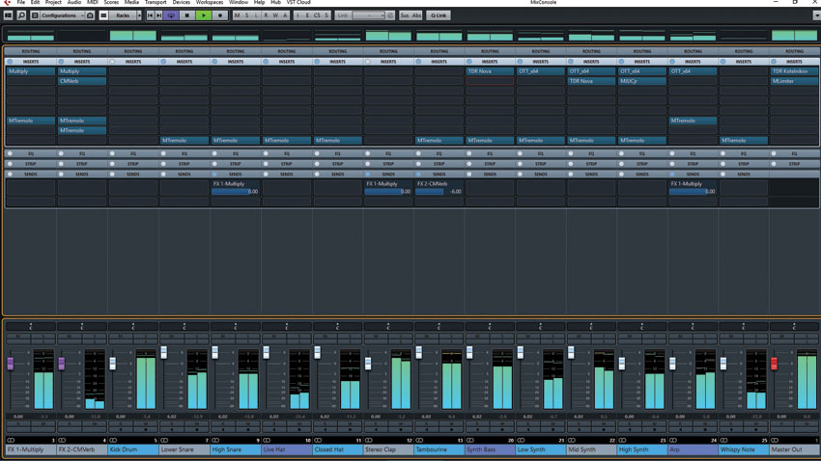The image size is (821, 461).
Task: Open the CMVerb insert on FX 2-CMVerb
Action: [82, 81]
